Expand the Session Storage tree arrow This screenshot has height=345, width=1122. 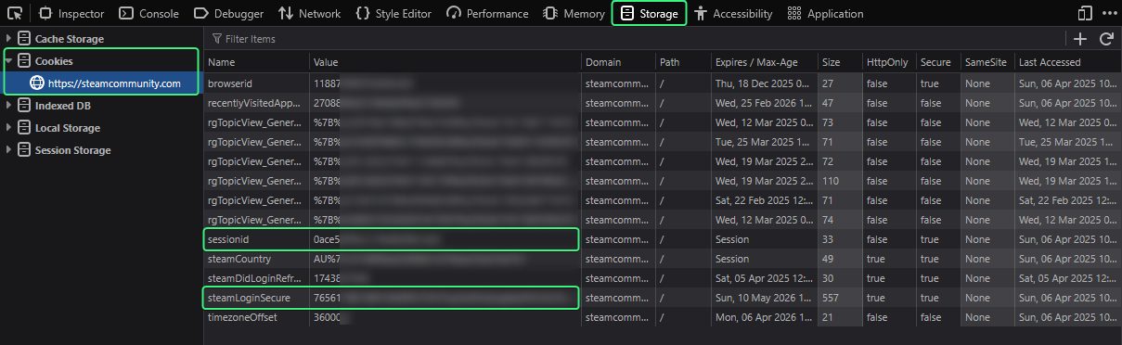pos(8,150)
